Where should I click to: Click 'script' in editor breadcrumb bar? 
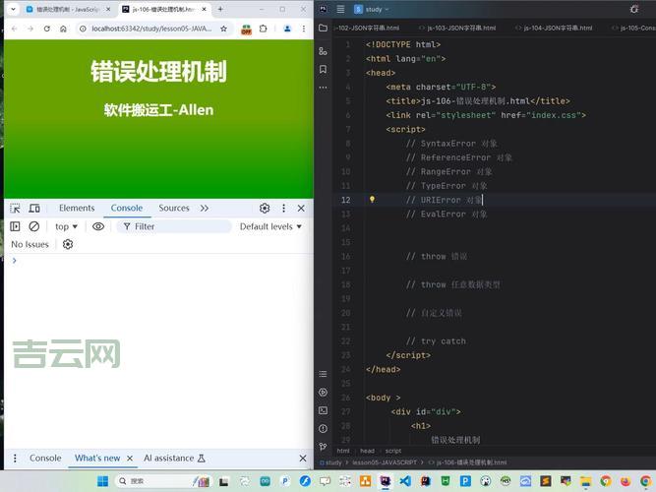pos(393,451)
